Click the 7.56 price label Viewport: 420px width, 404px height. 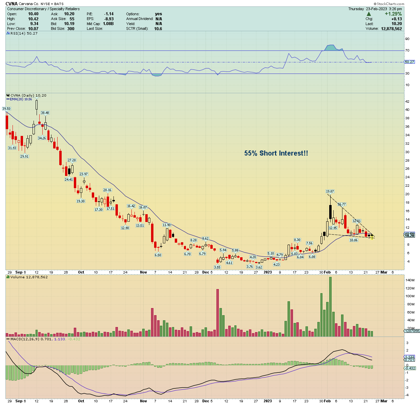309,243
